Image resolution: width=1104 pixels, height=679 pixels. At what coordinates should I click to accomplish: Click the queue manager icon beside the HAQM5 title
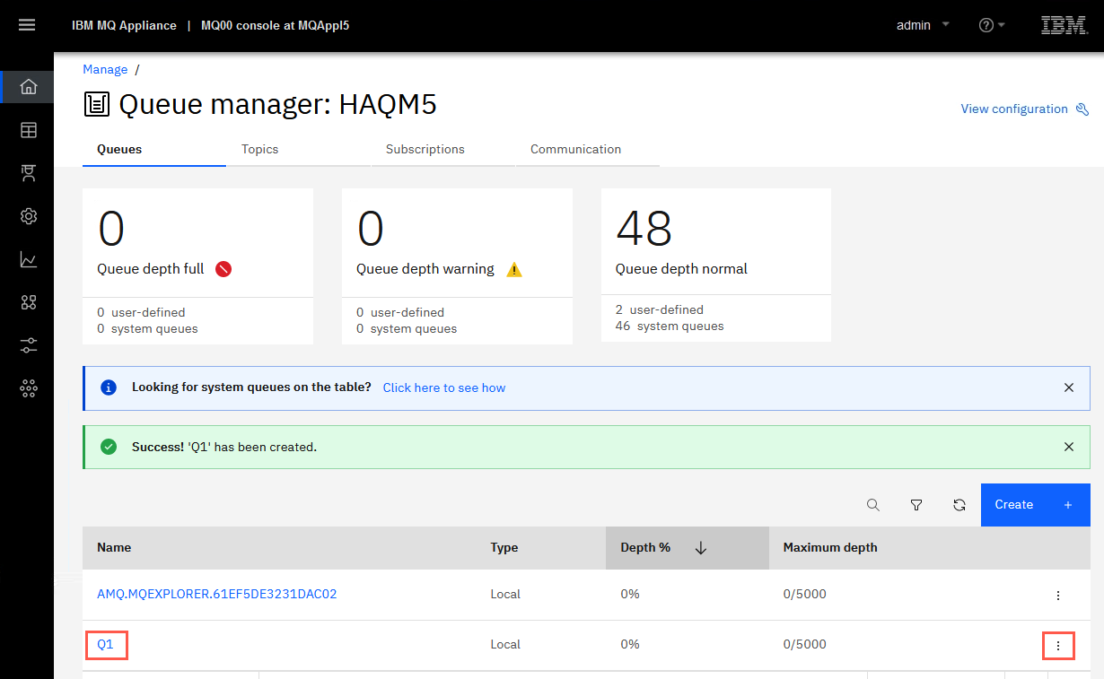[96, 105]
